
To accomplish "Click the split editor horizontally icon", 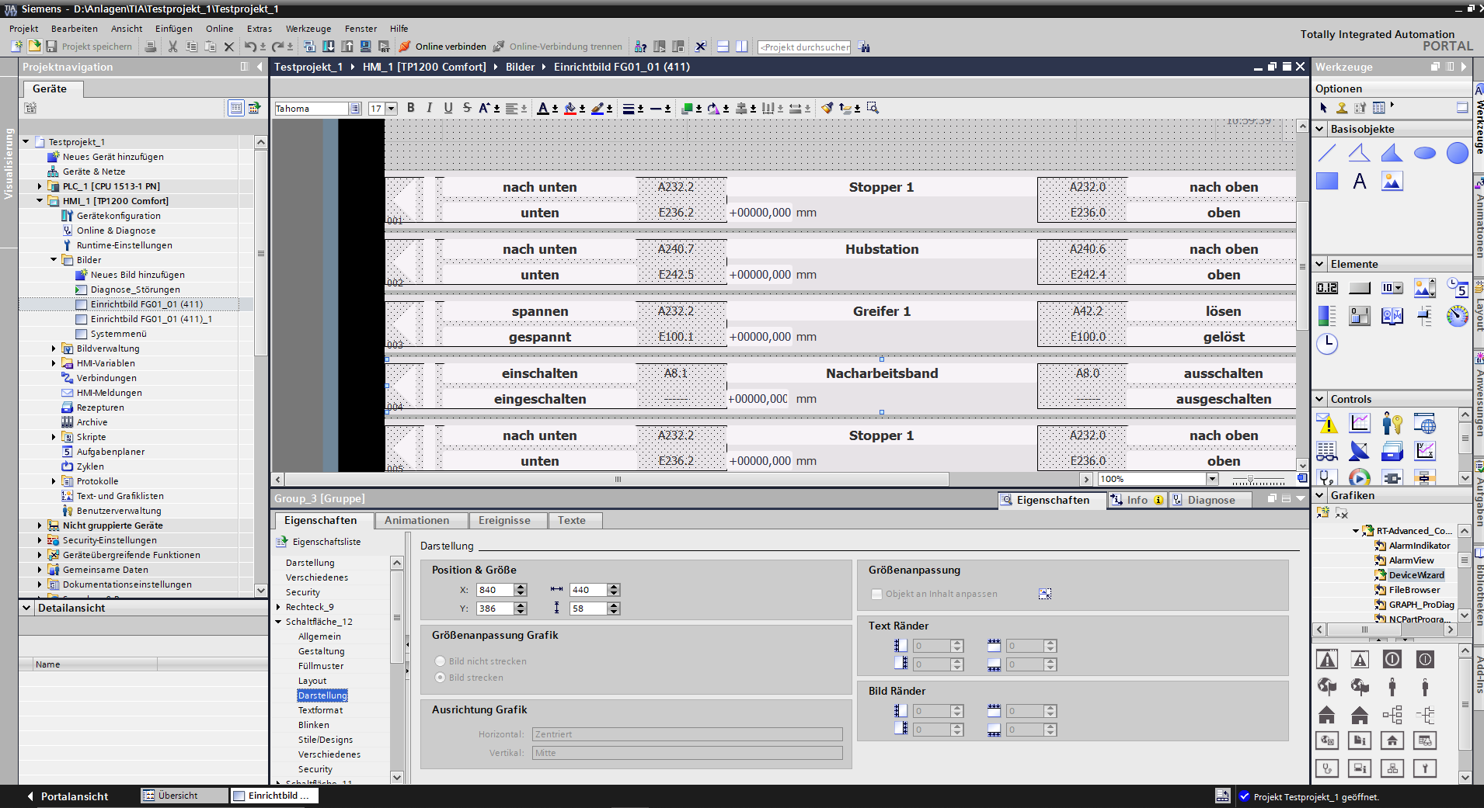I will pyautogui.click(x=723, y=47).
